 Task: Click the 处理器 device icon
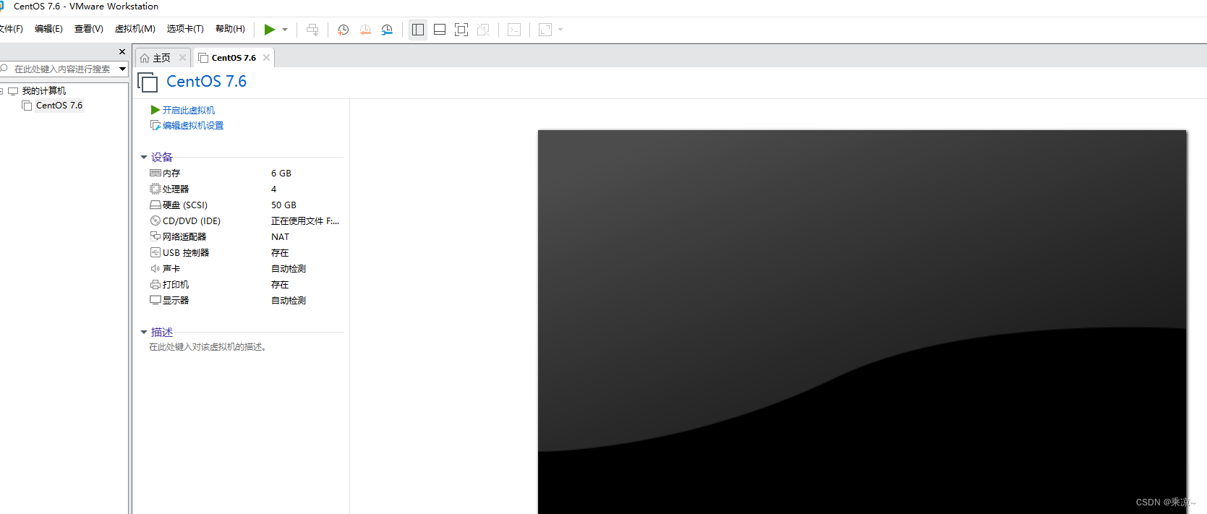click(155, 189)
